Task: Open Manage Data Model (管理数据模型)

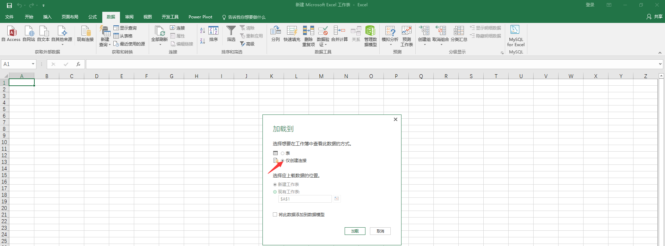Action: click(x=371, y=36)
